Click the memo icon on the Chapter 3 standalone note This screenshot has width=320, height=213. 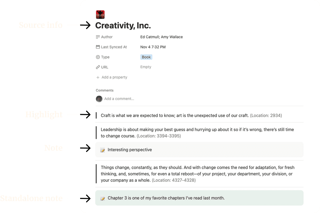tap(103, 198)
